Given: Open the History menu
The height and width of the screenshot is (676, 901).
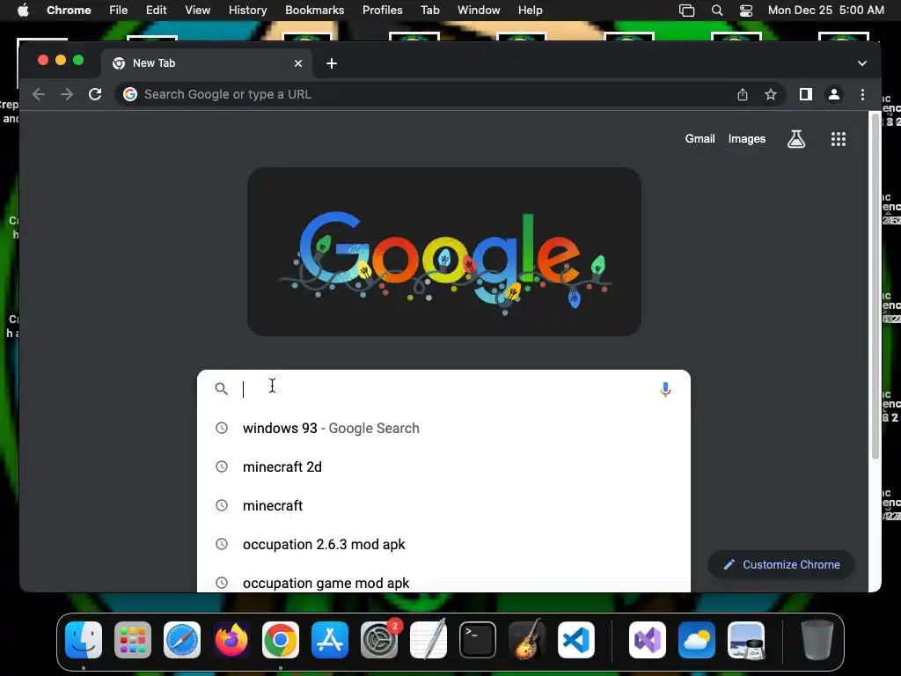Looking at the screenshot, I should 247,11.
